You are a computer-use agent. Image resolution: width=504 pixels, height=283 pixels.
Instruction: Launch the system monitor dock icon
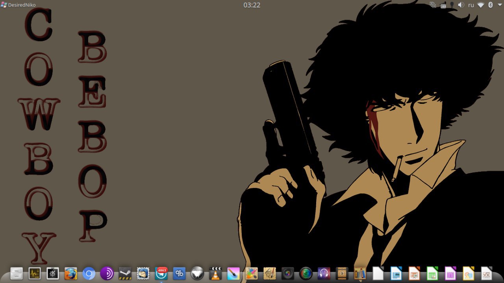pyautogui.click(x=35, y=273)
